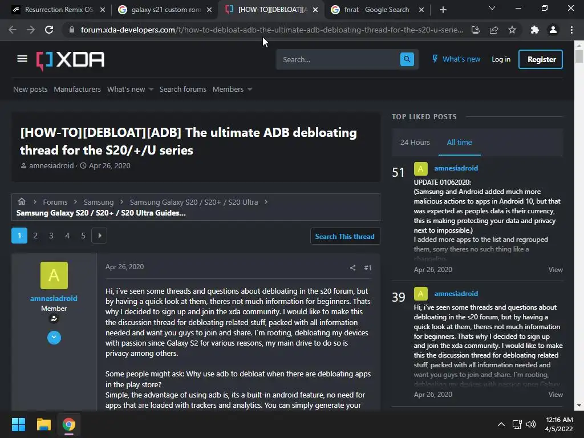Image resolution: width=584 pixels, height=438 pixels.
Task: Go back with the browser back arrow
Action: click(x=13, y=30)
